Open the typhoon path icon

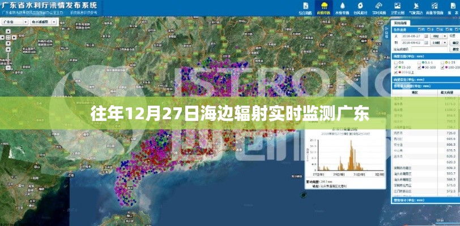pos(359,7)
